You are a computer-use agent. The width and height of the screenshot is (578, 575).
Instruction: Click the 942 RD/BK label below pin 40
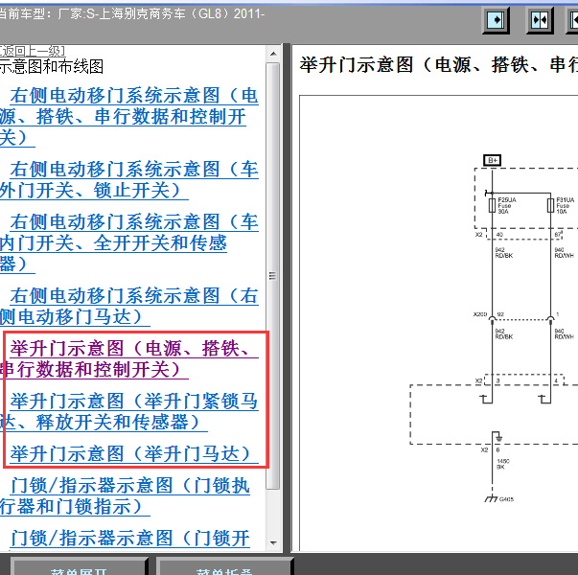click(x=503, y=253)
